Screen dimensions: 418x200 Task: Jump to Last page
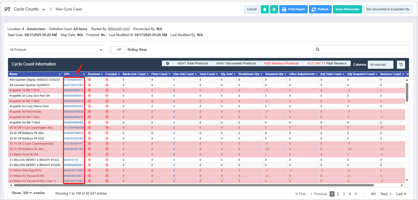point(401,194)
